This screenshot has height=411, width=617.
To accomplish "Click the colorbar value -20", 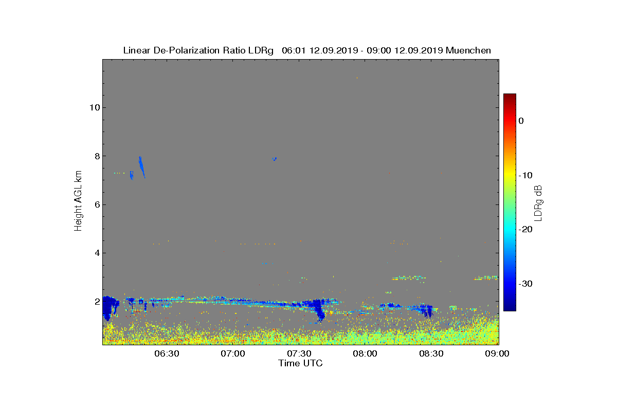I will pyautogui.click(x=525, y=230).
